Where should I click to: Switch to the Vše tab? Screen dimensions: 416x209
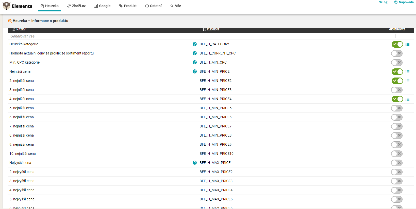pos(176,6)
